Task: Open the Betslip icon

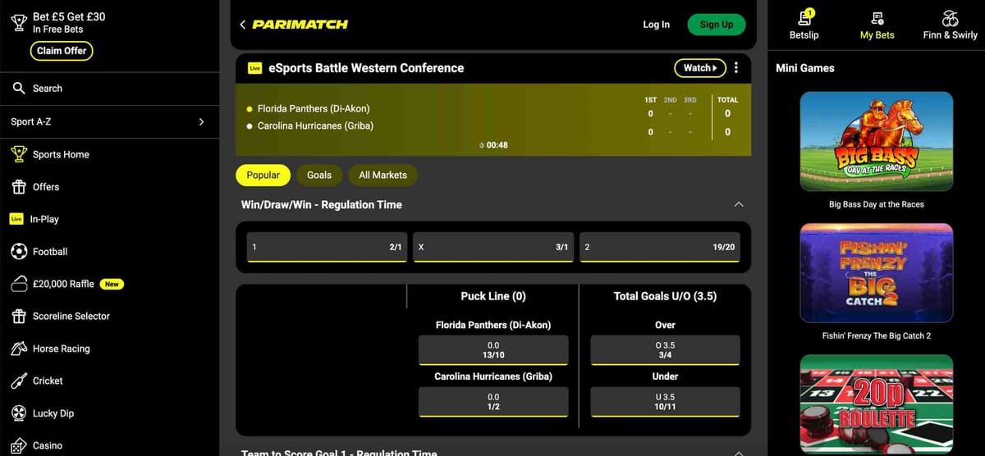Action: pyautogui.click(x=804, y=18)
